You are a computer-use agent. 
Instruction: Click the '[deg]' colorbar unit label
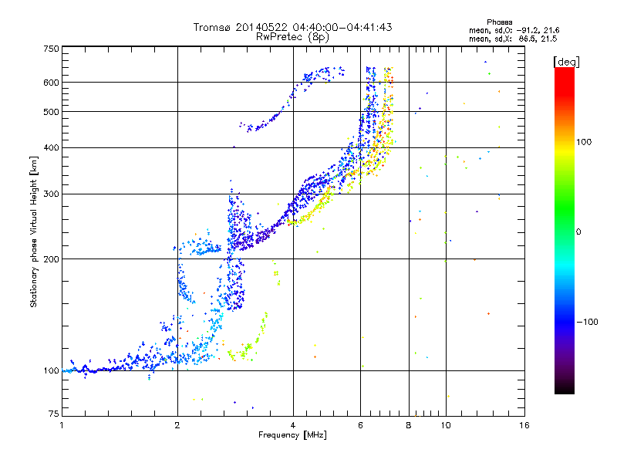pos(566,62)
